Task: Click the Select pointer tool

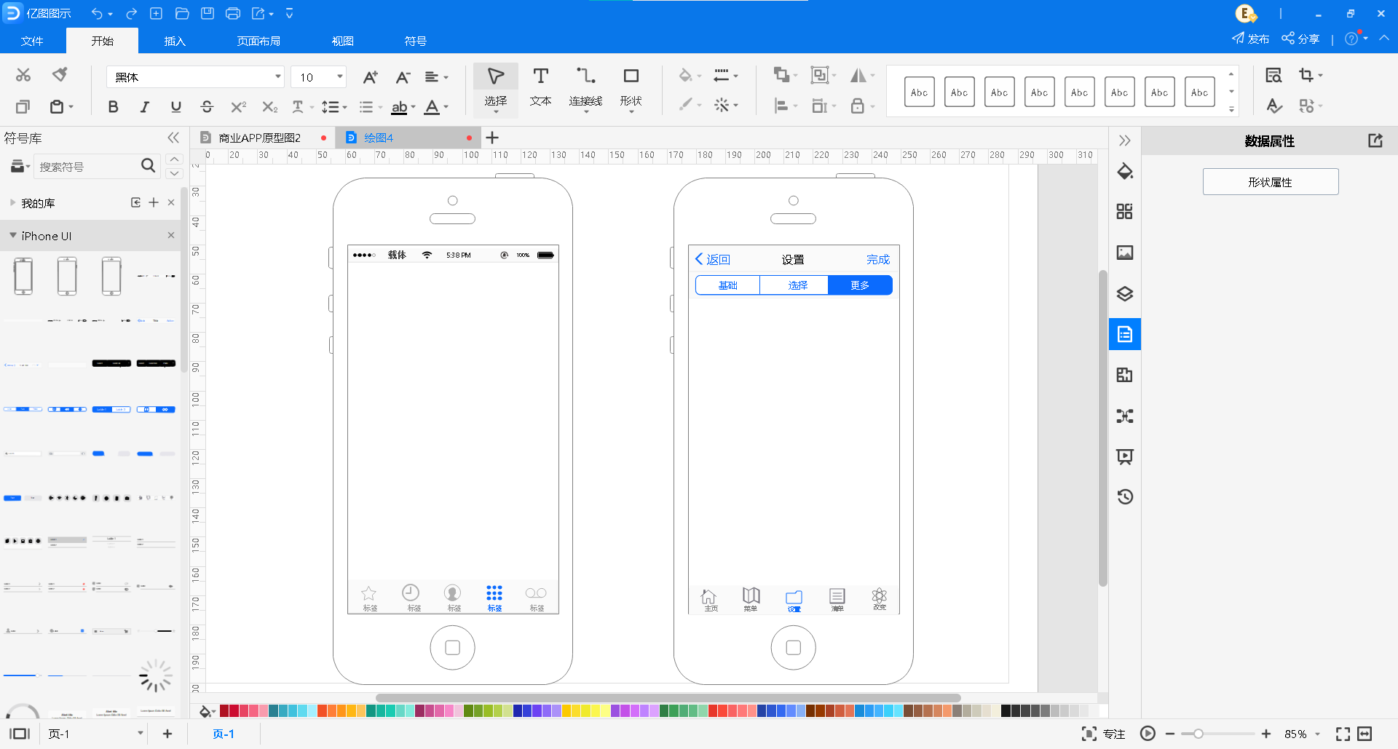Action: point(496,87)
